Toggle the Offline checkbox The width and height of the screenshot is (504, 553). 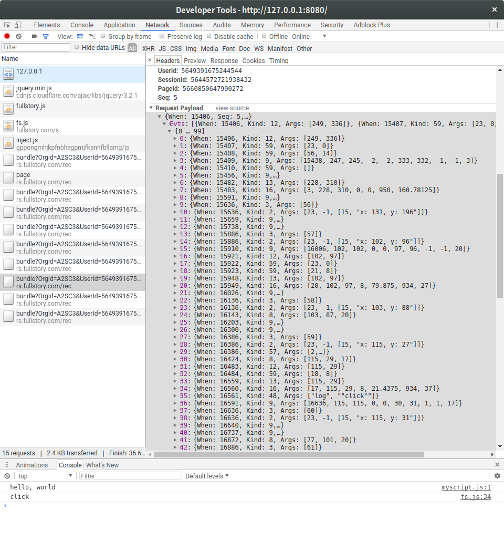(x=264, y=36)
